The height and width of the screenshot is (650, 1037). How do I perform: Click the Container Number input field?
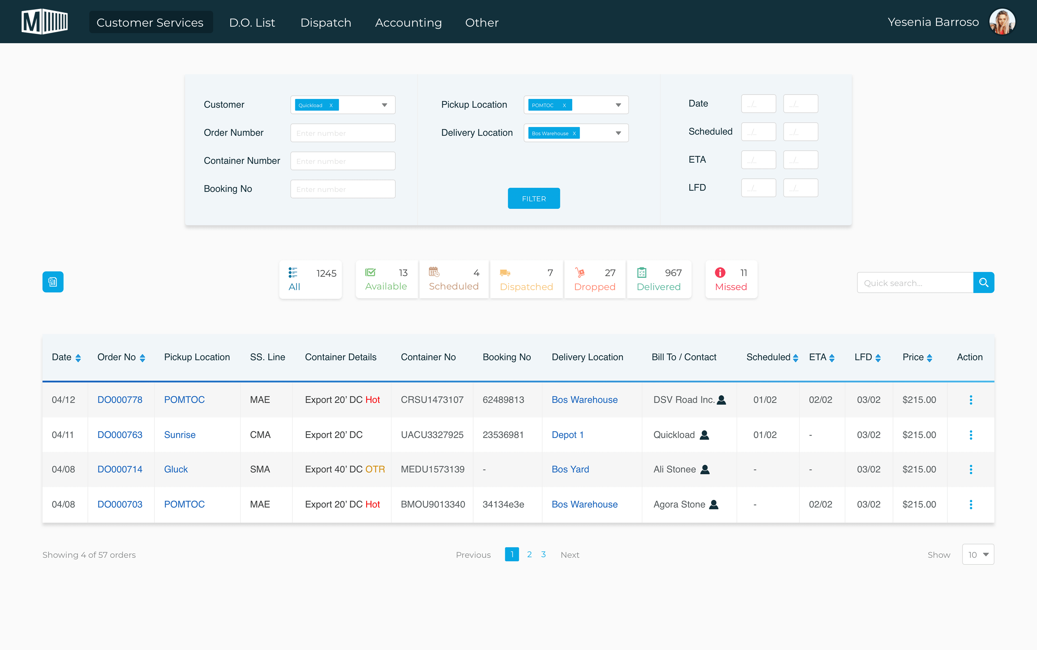[343, 161]
